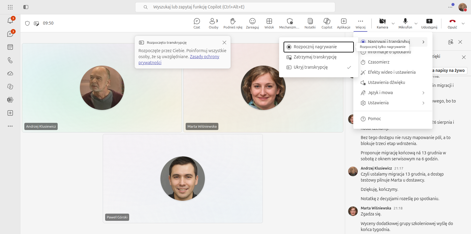Open Czasomierz from the menu
471x234 pixels.
[393, 62]
